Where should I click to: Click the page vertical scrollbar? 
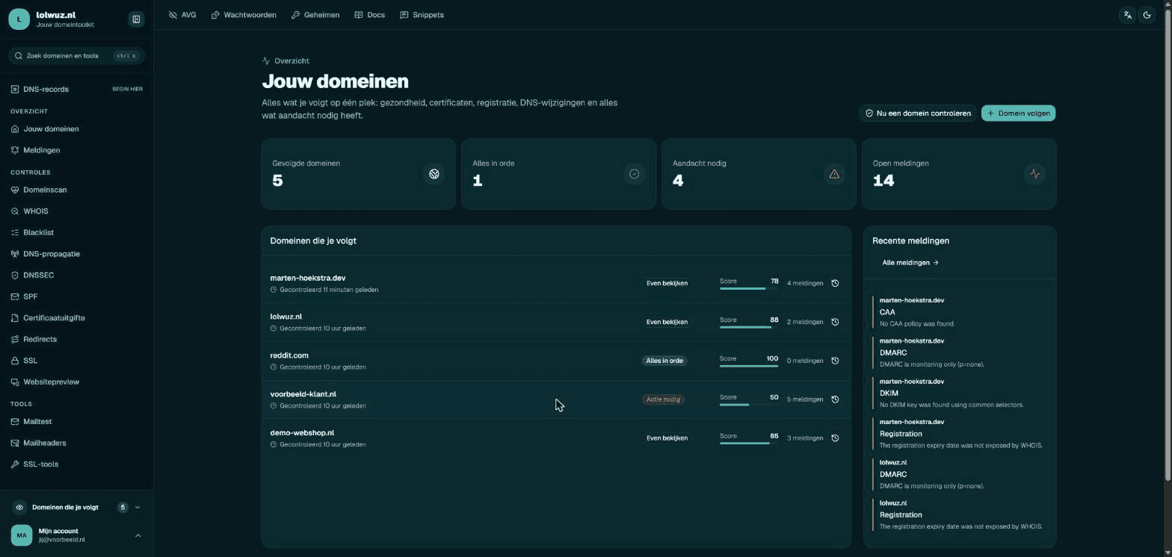coord(1168,246)
